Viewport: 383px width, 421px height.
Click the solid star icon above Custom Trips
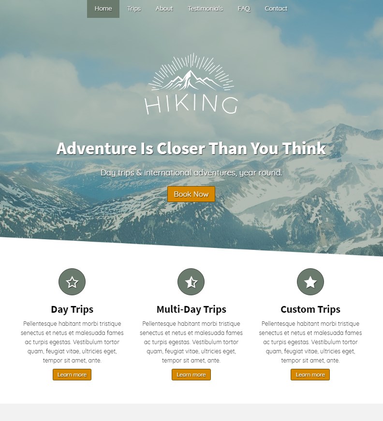coord(310,282)
